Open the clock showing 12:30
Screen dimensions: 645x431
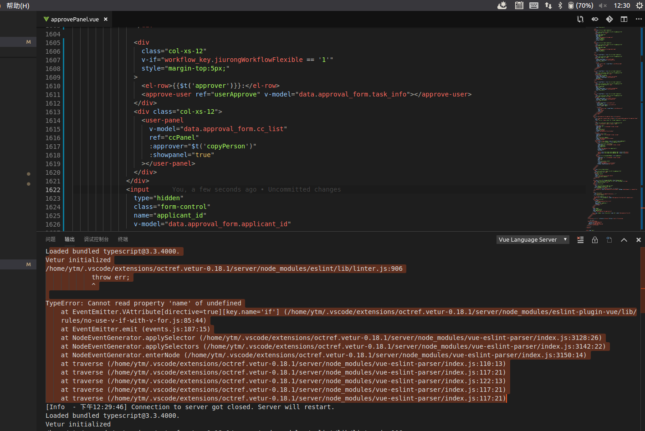pyautogui.click(x=622, y=5)
